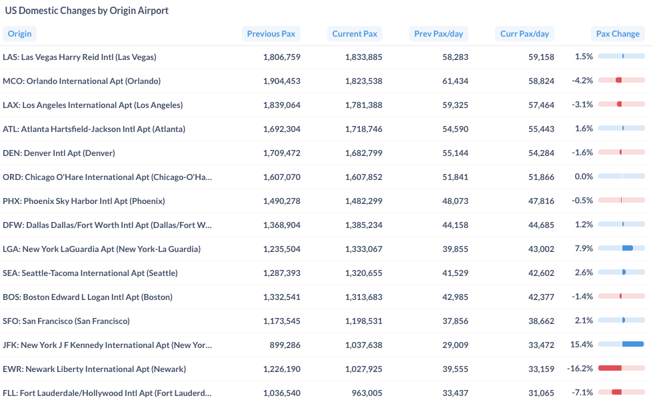Image resolution: width=653 pixels, height=402 pixels.
Task: Select ORD: Chicago O'Hare origin
Action: pos(107,177)
